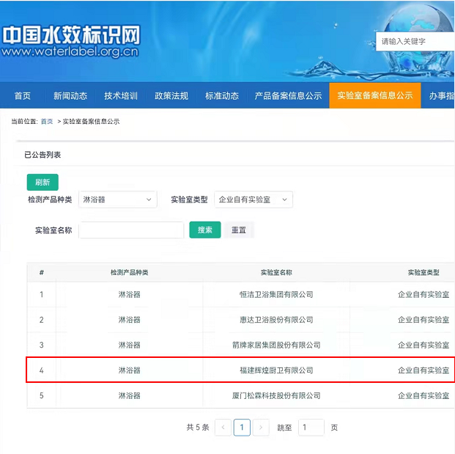This screenshot has height=454, width=455.
Task: Open the 首页 navigation menu item
Action: tap(22, 95)
